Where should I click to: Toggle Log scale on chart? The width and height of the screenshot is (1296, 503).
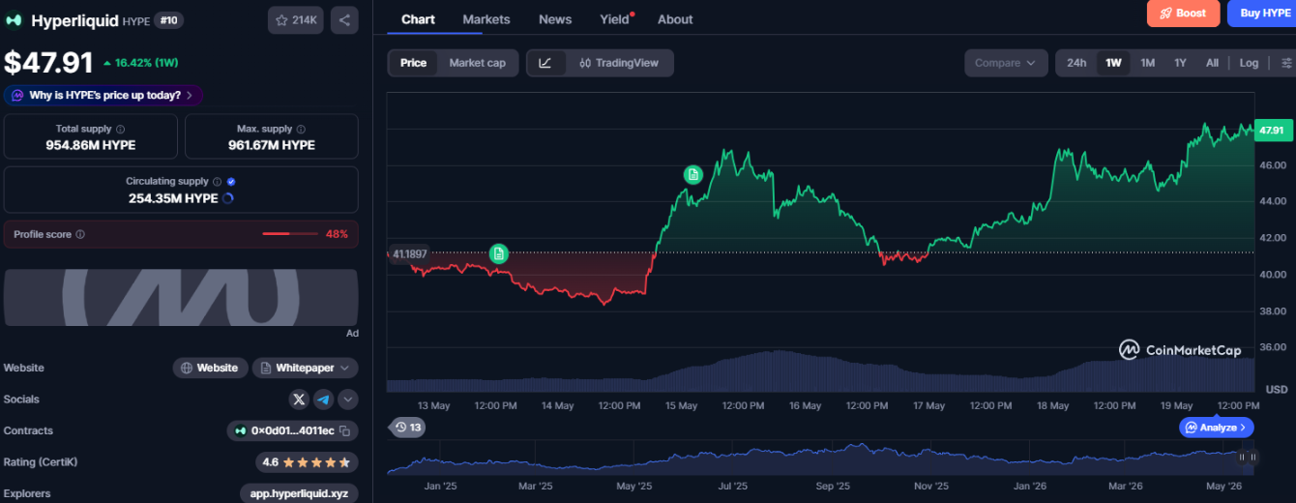[1250, 63]
